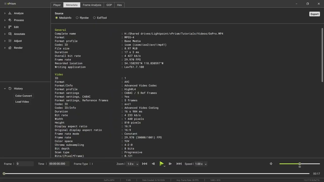Click the '1440 × 810' status bar entry

pos(215,180)
